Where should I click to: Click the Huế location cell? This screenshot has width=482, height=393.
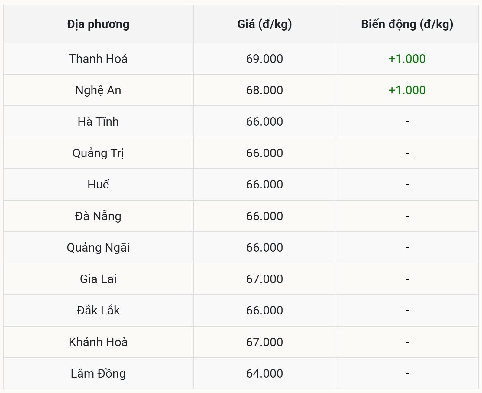pyautogui.click(x=98, y=184)
